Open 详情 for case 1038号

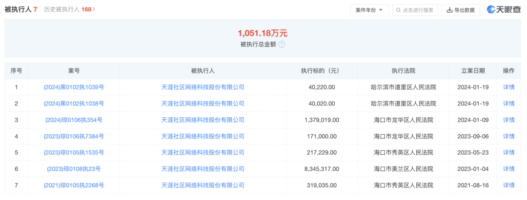point(508,104)
